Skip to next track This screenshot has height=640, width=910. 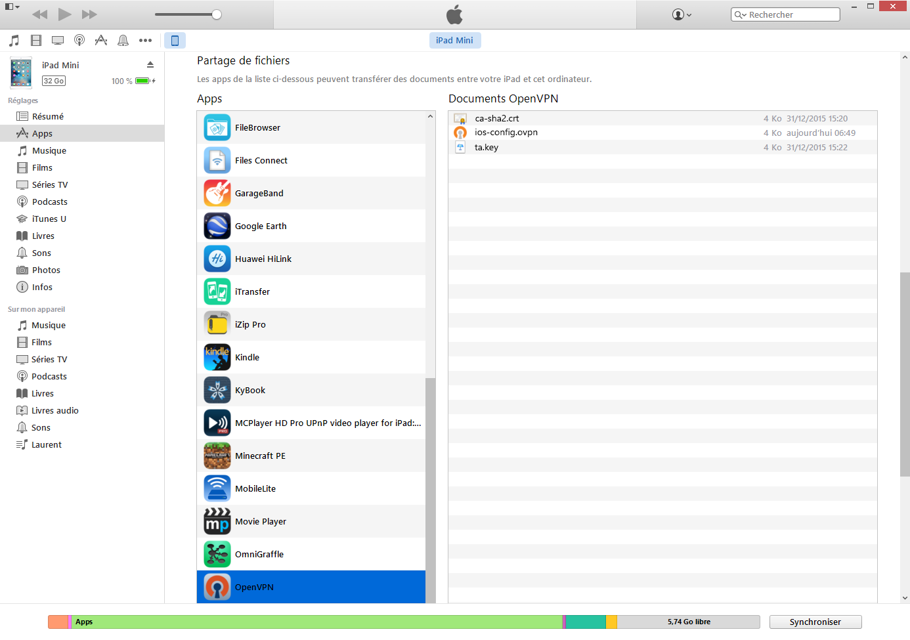pyautogui.click(x=89, y=14)
